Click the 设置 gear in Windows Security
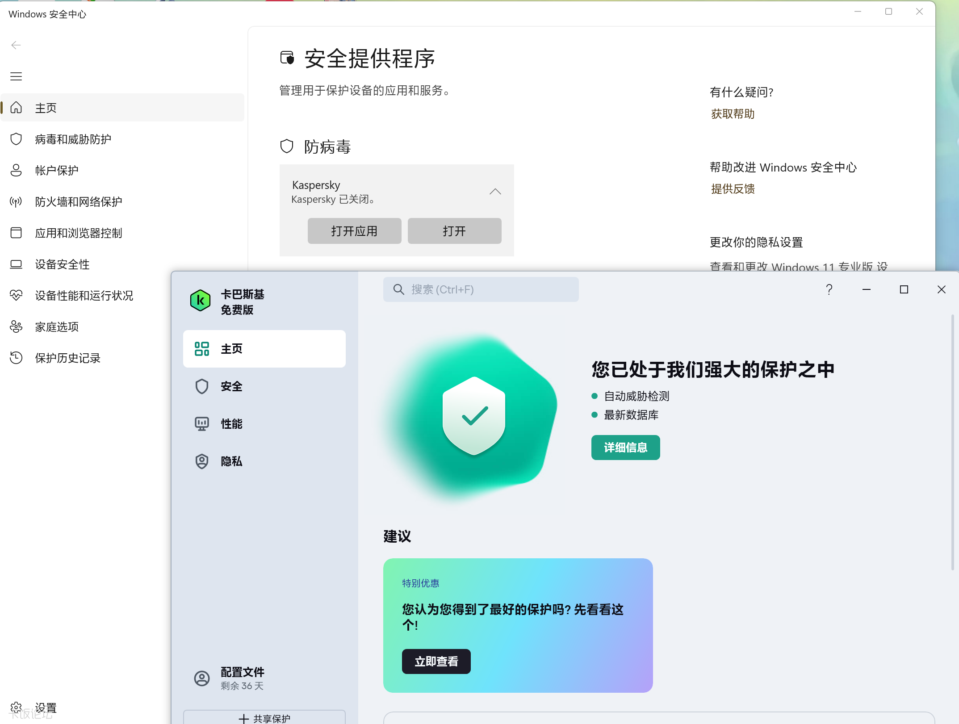This screenshot has width=959, height=724. (x=16, y=707)
